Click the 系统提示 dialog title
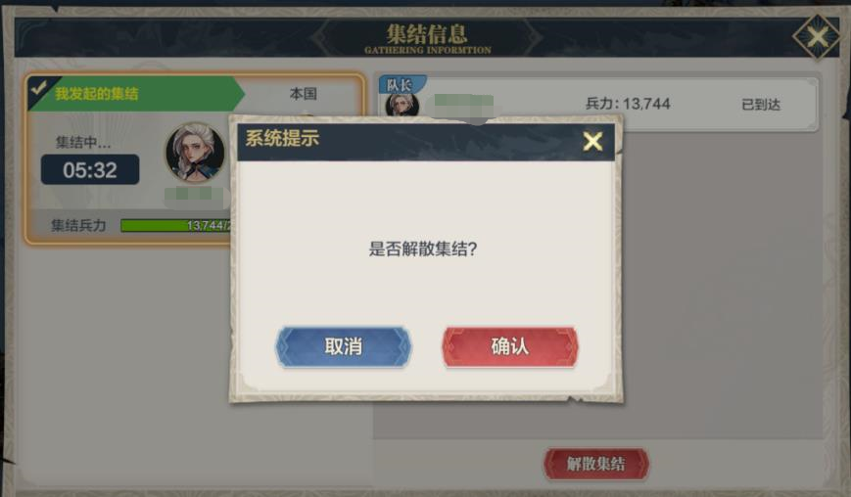This screenshot has width=851, height=497. [x=282, y=138]
